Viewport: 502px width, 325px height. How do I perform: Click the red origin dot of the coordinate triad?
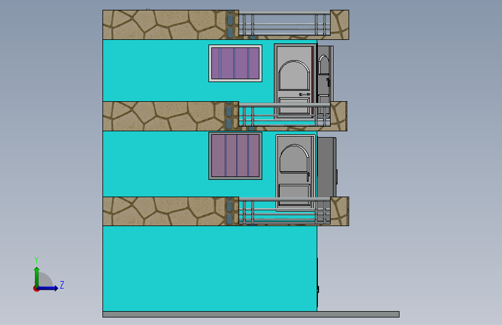pos(36,289)
